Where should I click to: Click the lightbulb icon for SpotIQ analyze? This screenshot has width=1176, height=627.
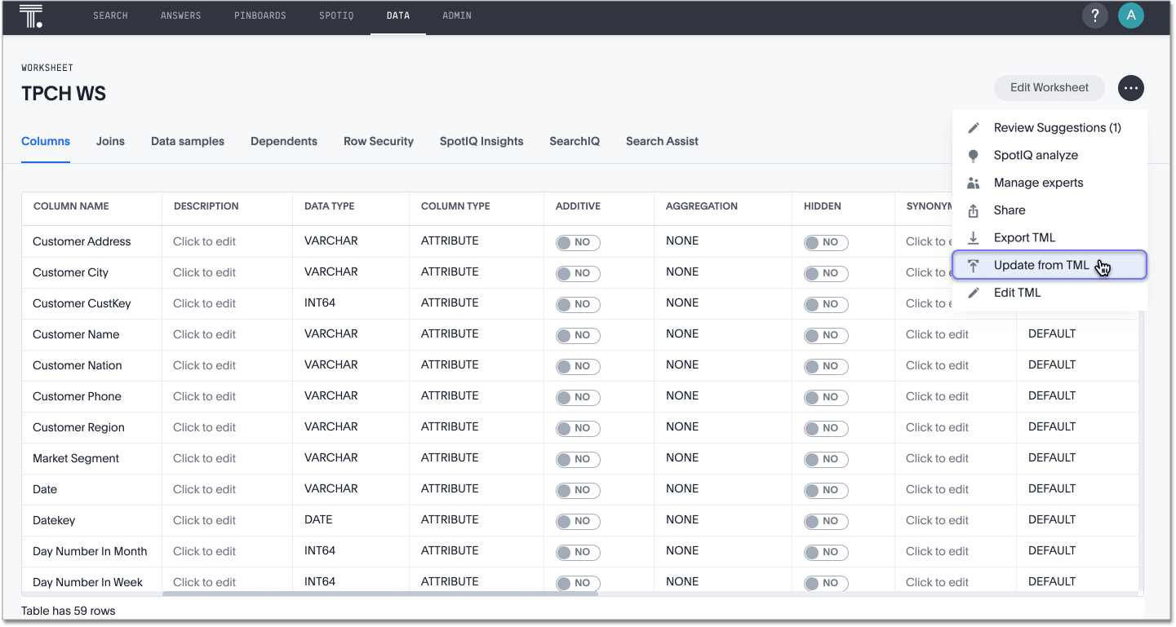(974, 156)
